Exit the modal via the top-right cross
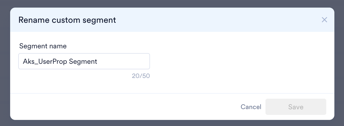 pos(324,20)
